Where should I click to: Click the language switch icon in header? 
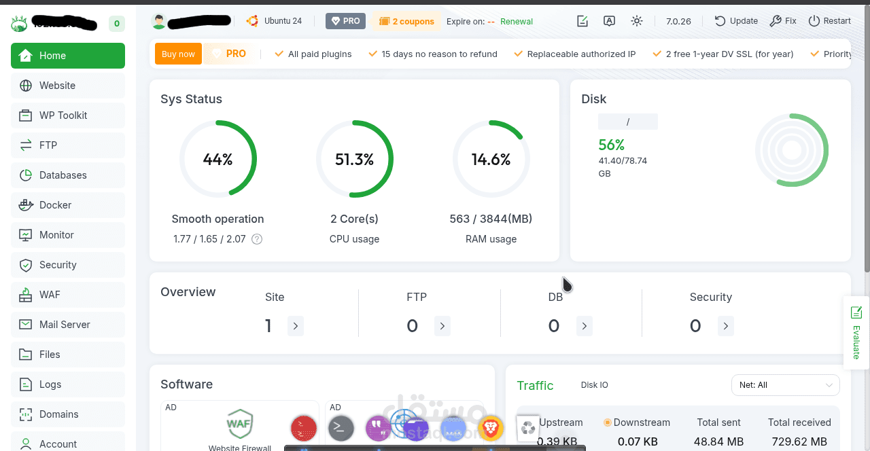pyautogui.click(x=610, y=21)
